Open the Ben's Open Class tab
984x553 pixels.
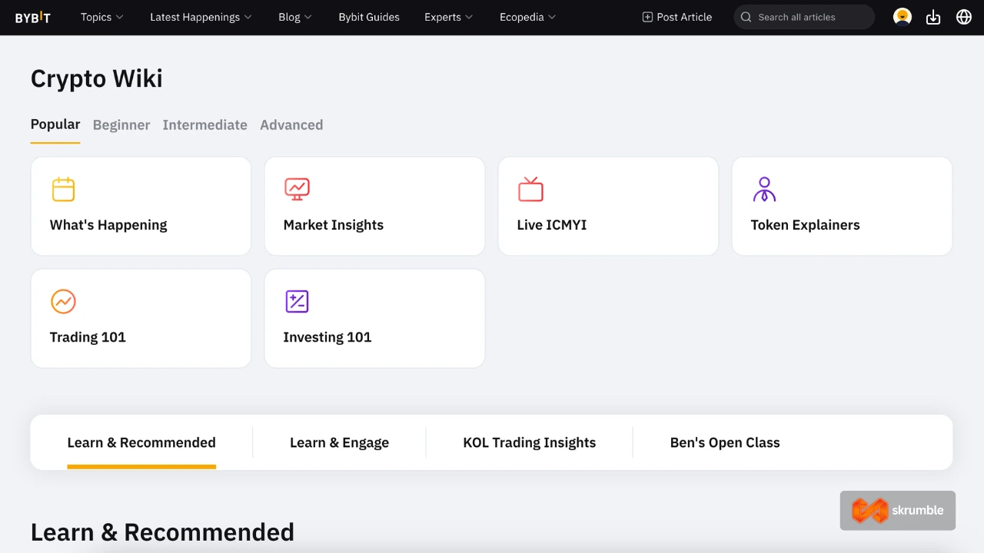pos(725,442)
